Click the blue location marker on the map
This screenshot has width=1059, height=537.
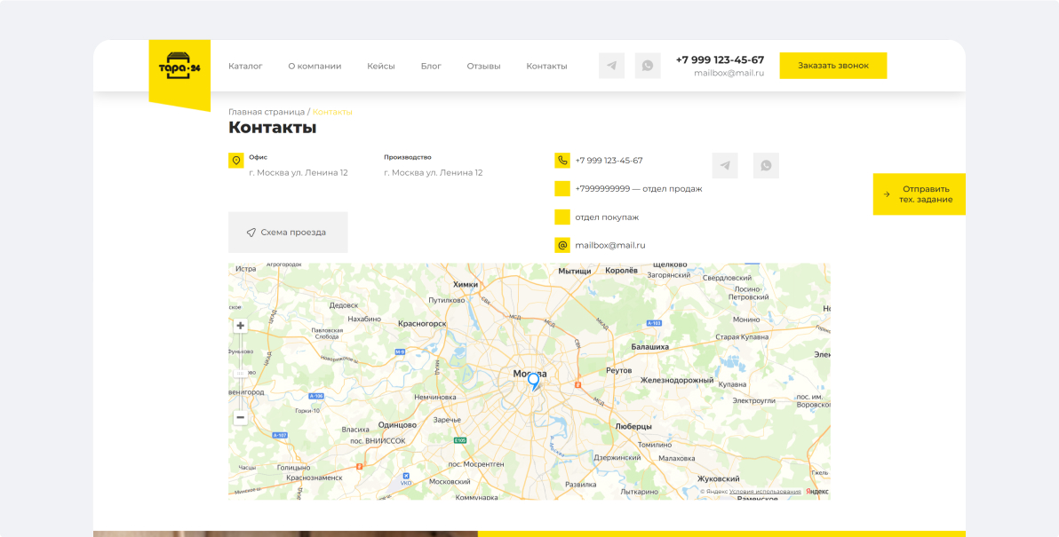pyautogui.click(x=531, y=381)
